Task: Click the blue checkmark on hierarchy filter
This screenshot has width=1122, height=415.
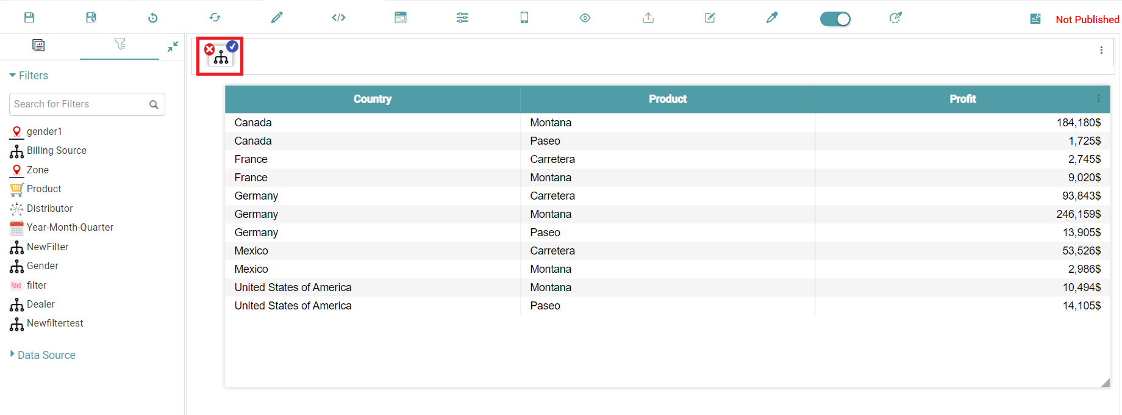Action: (x=232, y=46)
